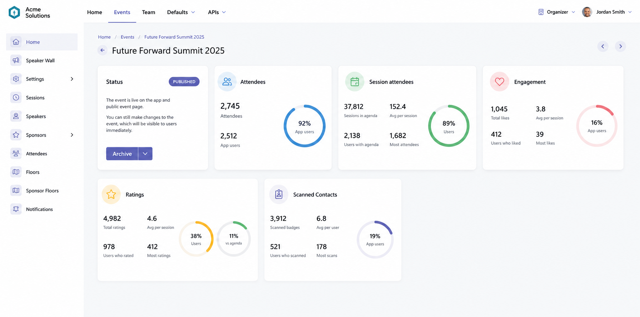Click the PUBLISHED status badge
This screenshot has width=640, height=317.
(x=184, y=81)
